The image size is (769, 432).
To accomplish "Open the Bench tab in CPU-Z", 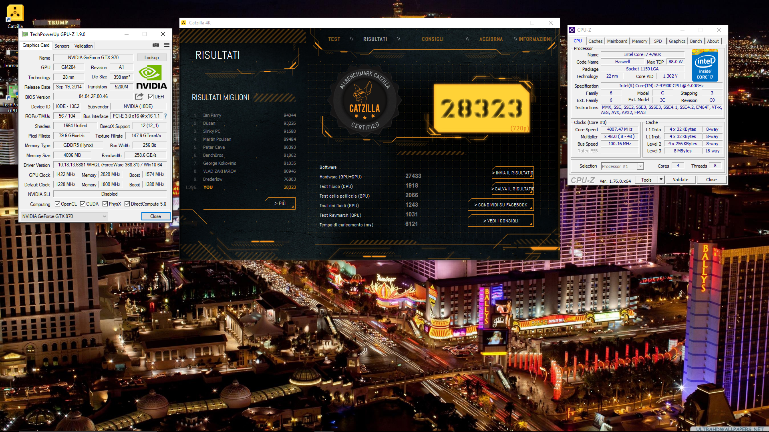I will [696, 41].
